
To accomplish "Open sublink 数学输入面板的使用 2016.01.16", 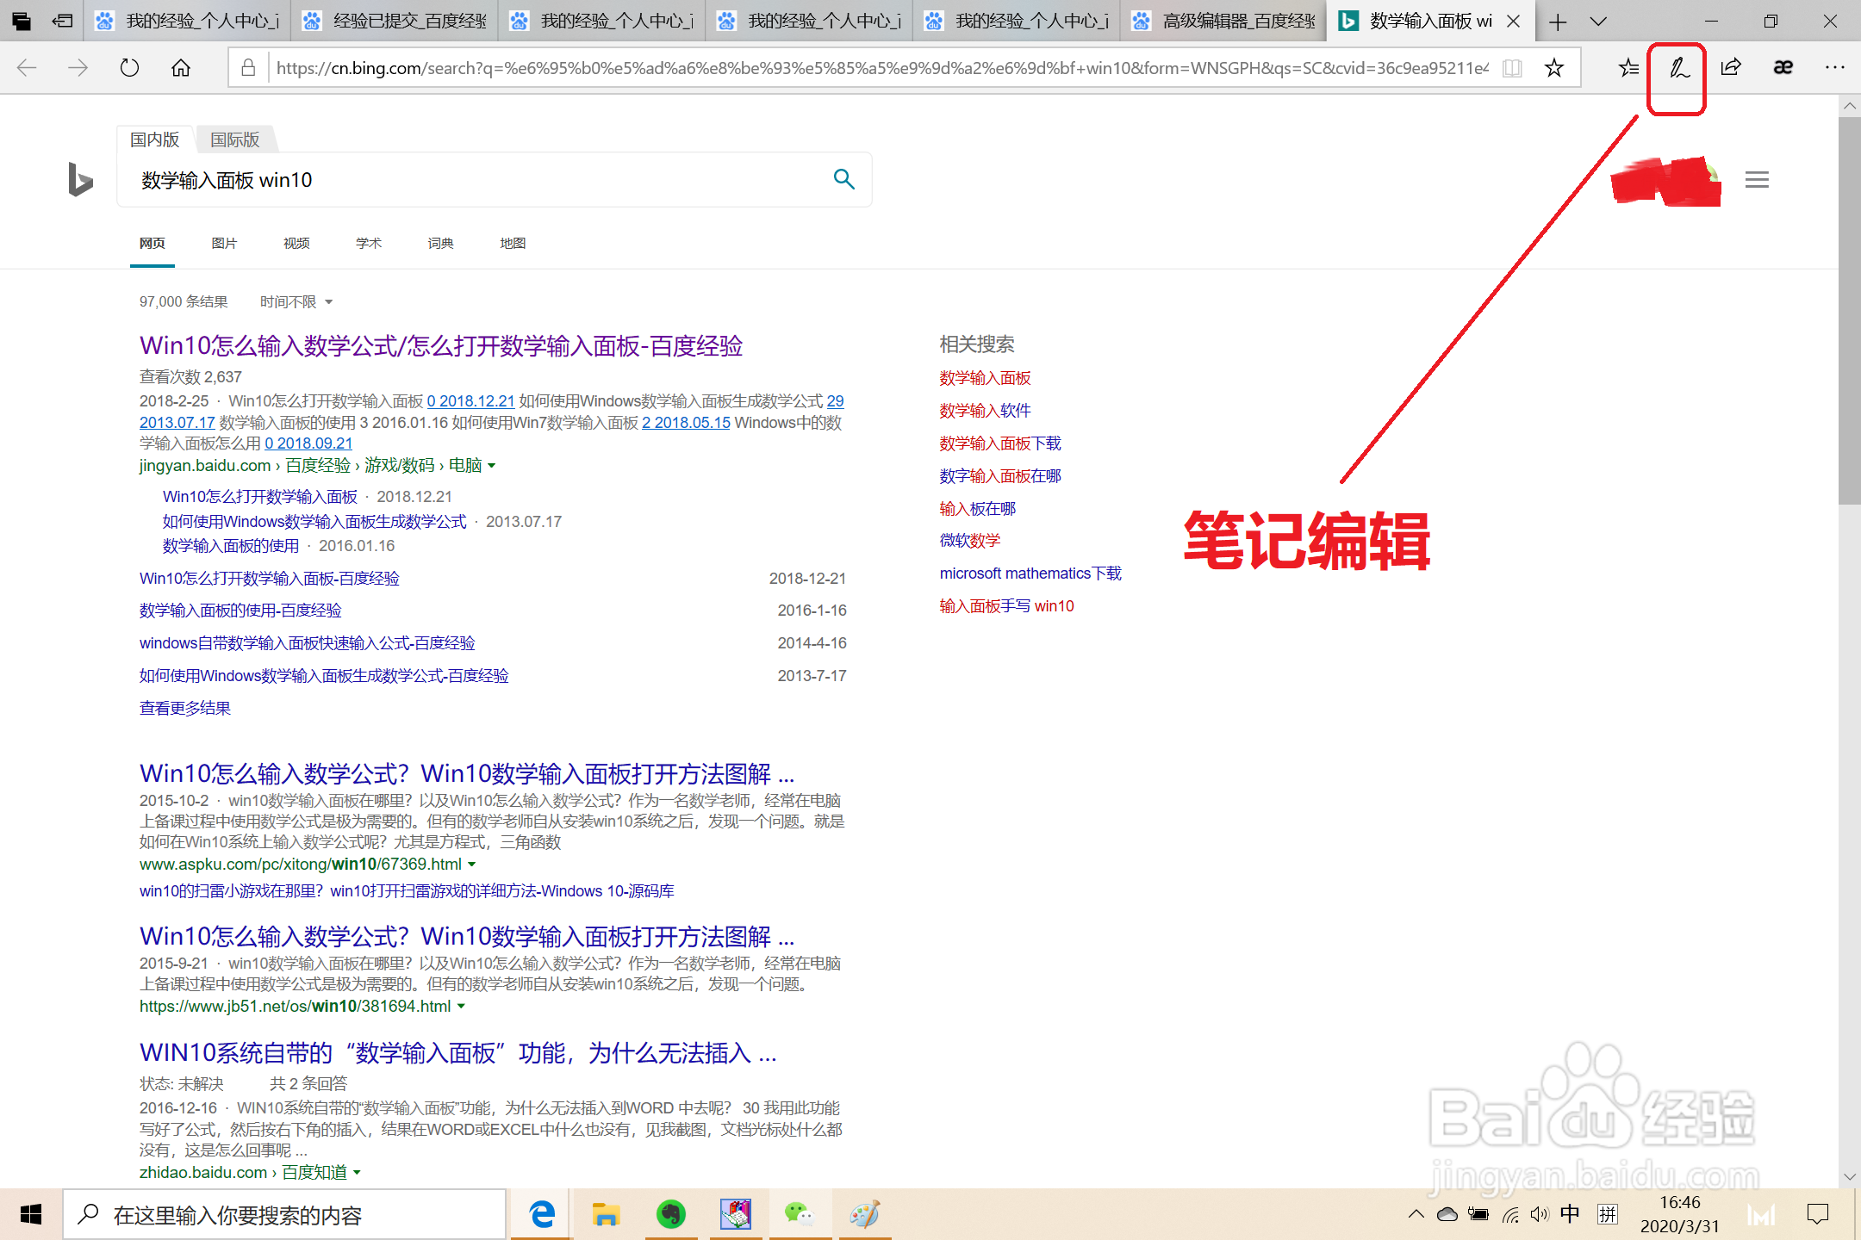I will point(231,546).
